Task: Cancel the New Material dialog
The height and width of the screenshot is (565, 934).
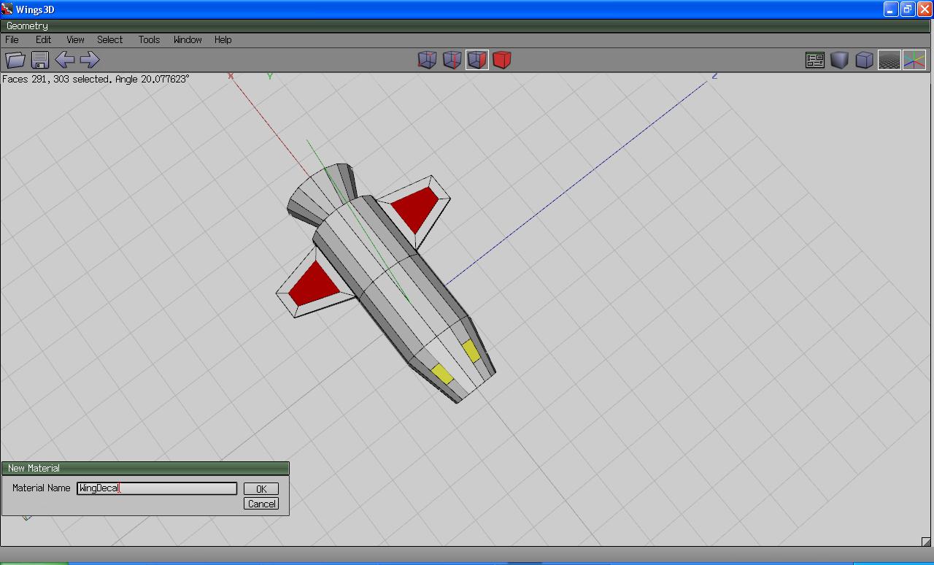Action: (261, 504)
